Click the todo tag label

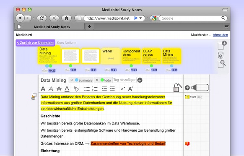tap(107, 81)
